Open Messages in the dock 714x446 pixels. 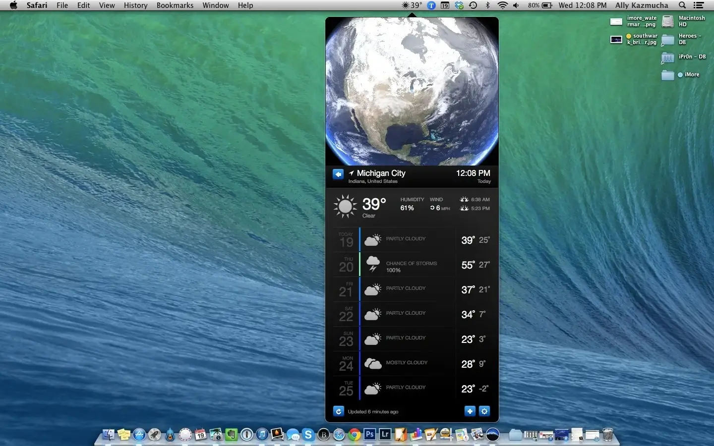293,435
